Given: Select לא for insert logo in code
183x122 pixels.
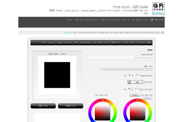Looking at the screenshot, I should click(x=129, y=89).
